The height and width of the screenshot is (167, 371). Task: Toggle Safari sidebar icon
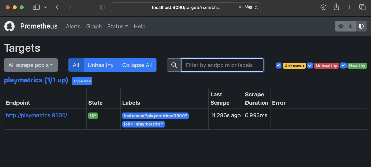point(36,7)
